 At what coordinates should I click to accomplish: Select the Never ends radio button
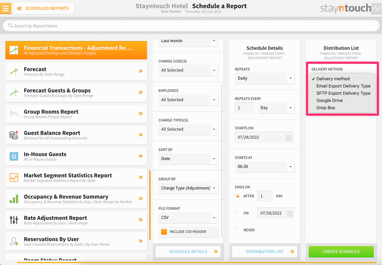point(238,230)
